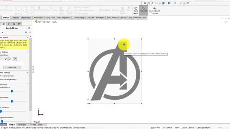
Task: Open the Evaluate tab
Action: 90,18
